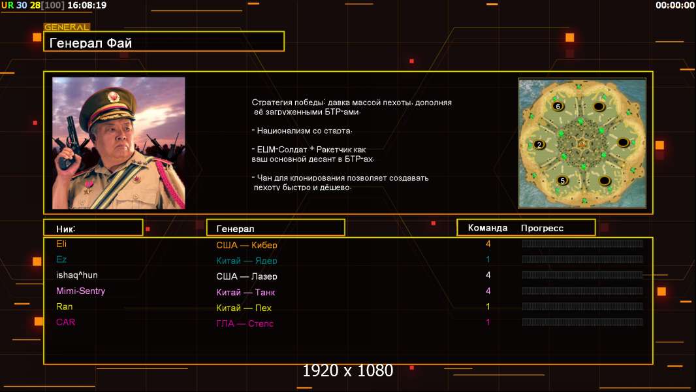Select player name CAR

click(x=66, y=322)
